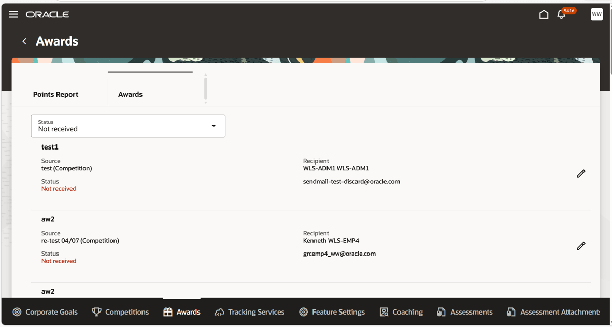Open the Status filter dropdown

(128, 126)
